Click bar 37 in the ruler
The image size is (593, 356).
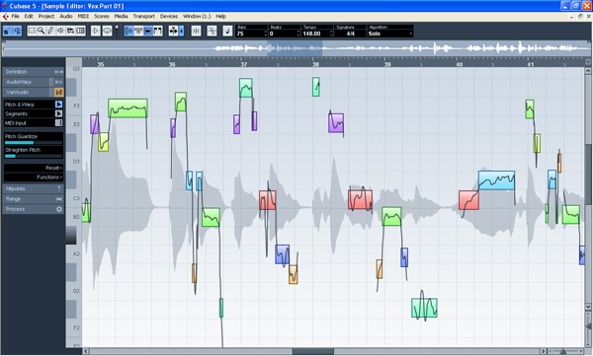coord(243,64)
